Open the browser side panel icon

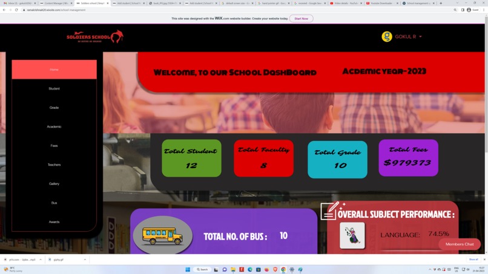coord(463,10)
